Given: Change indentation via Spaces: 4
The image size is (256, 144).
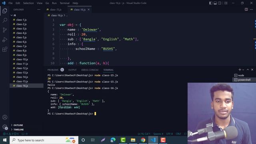Looking at the screenshot, I should click(158, 134).
